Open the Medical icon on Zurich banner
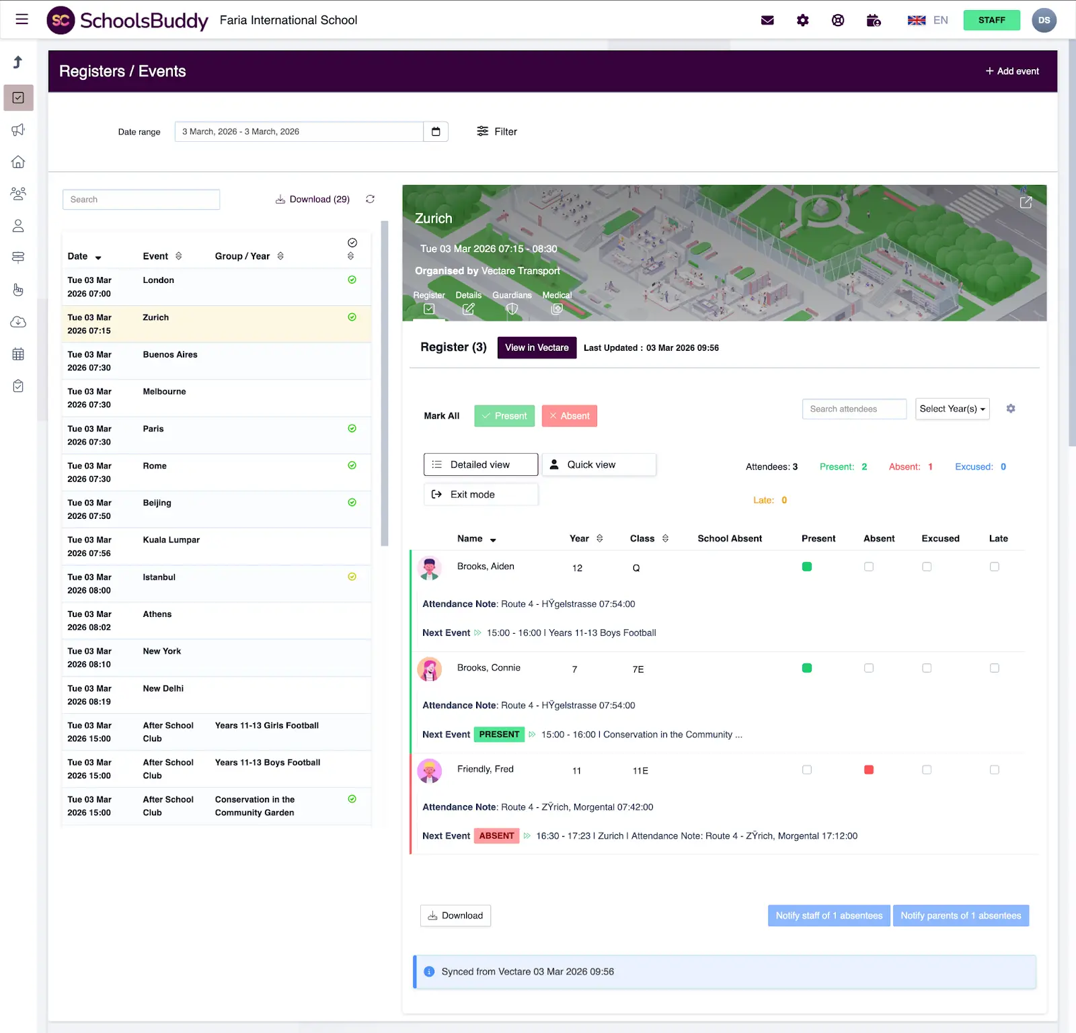 [556, 309]
